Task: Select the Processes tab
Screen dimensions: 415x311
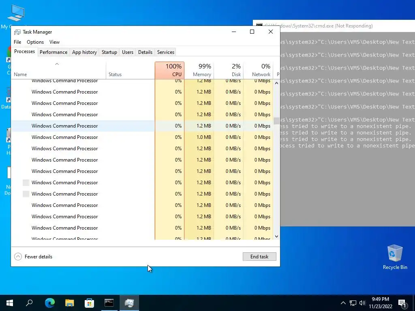Action: point(24,51)
